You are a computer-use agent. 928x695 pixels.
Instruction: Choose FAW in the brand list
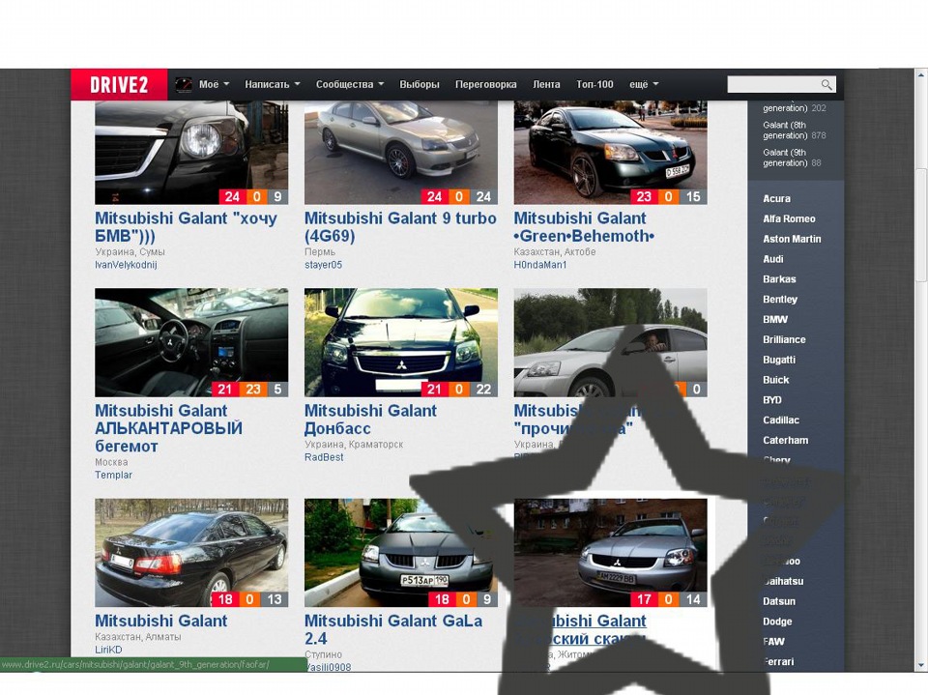(773, 642)
